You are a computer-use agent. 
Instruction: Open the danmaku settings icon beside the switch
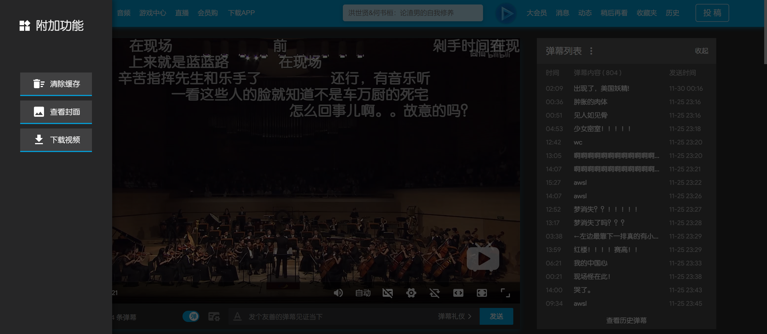pos(214,316)
